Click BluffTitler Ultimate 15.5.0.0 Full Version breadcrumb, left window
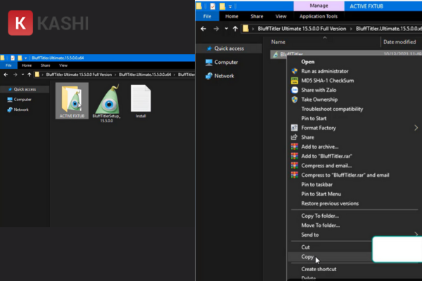This screenshot has height=281, width=422. pos(79,74)
